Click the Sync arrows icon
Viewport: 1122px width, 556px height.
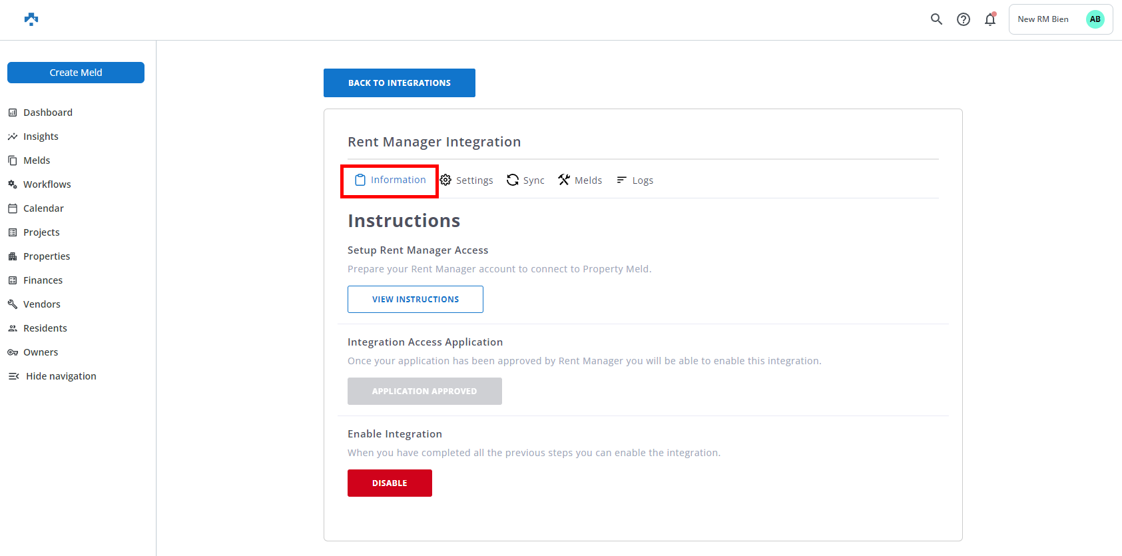[x=513, y=180]
